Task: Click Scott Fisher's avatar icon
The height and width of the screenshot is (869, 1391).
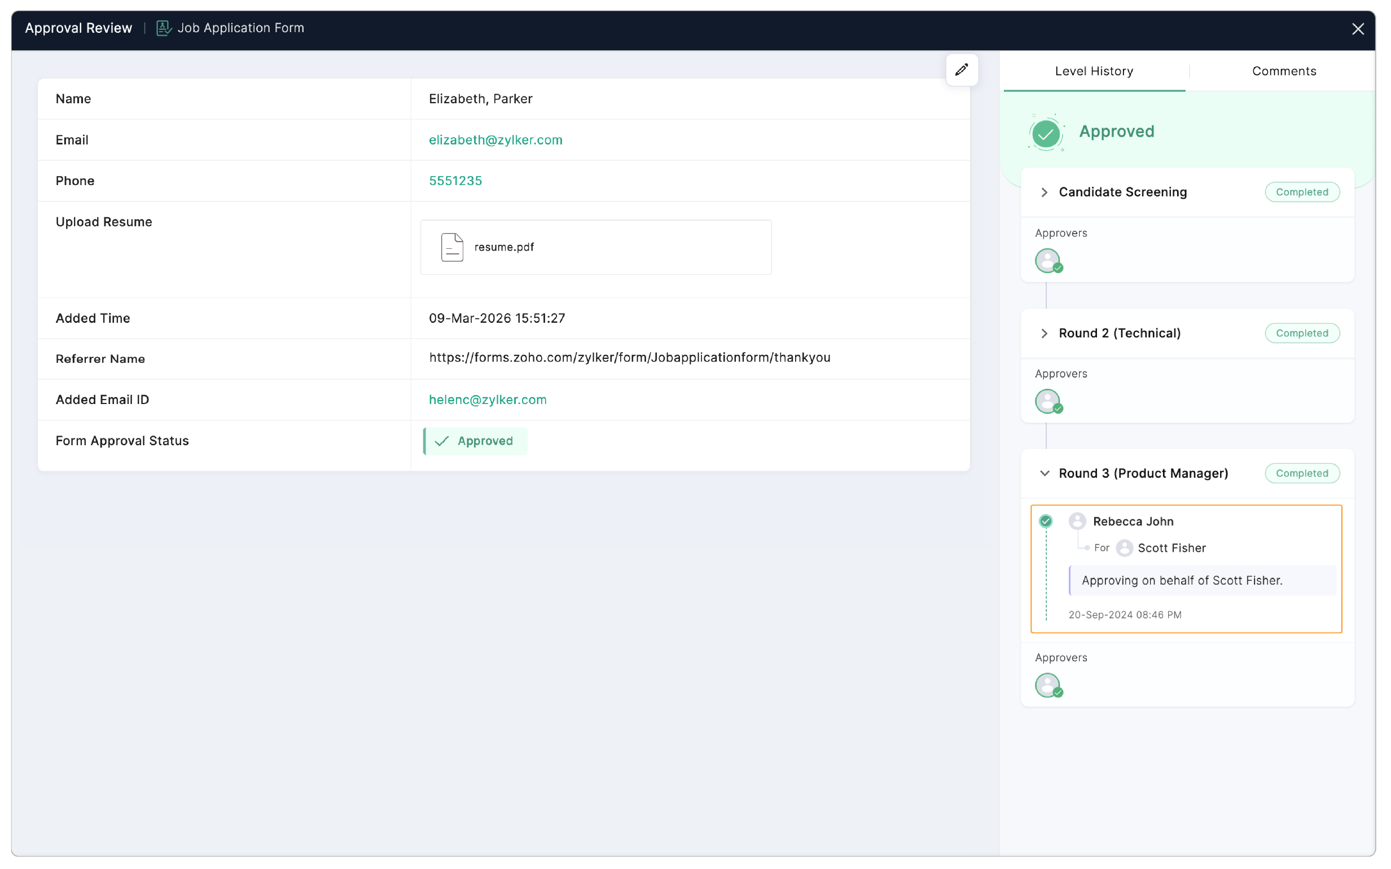Action: [x=1124, y=548]
